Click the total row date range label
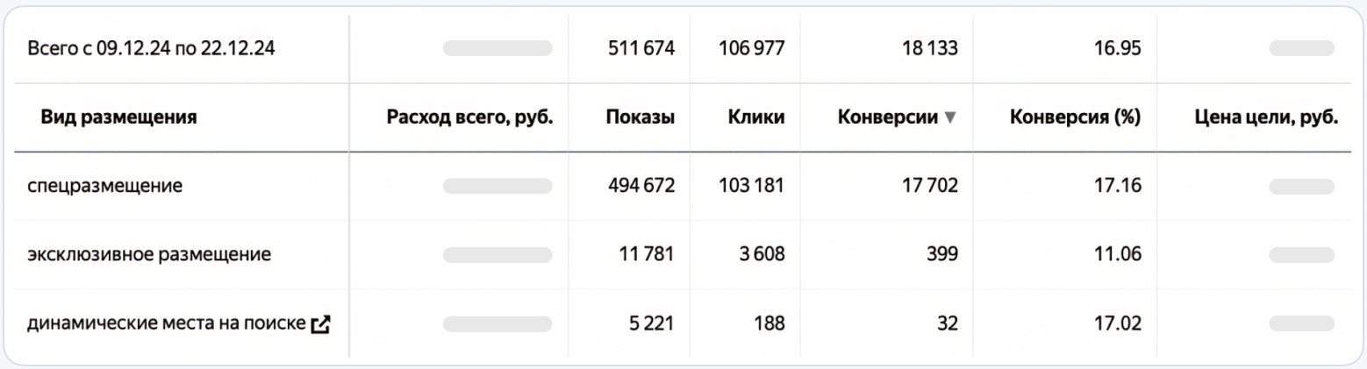 click(152, 48)
